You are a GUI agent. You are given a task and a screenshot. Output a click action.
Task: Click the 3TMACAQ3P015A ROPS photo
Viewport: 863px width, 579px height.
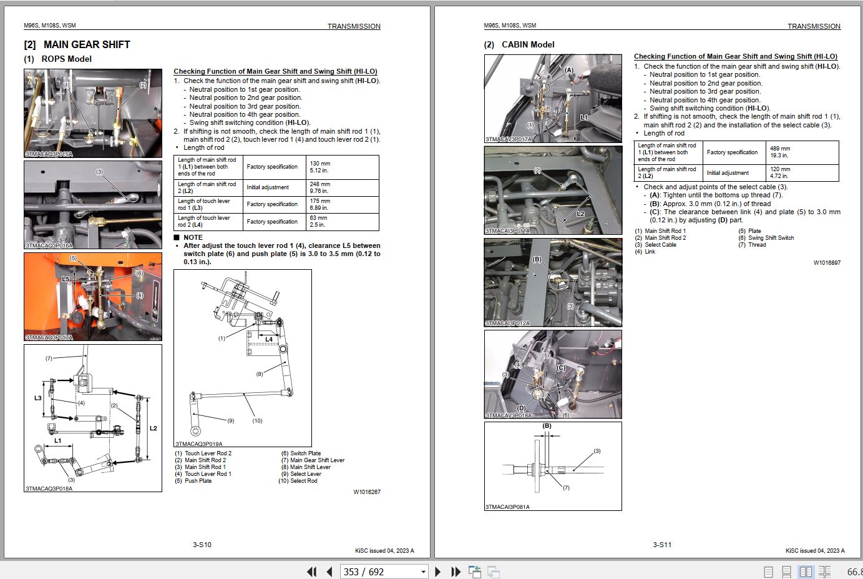pyautogui.click(x=93, y=112)
